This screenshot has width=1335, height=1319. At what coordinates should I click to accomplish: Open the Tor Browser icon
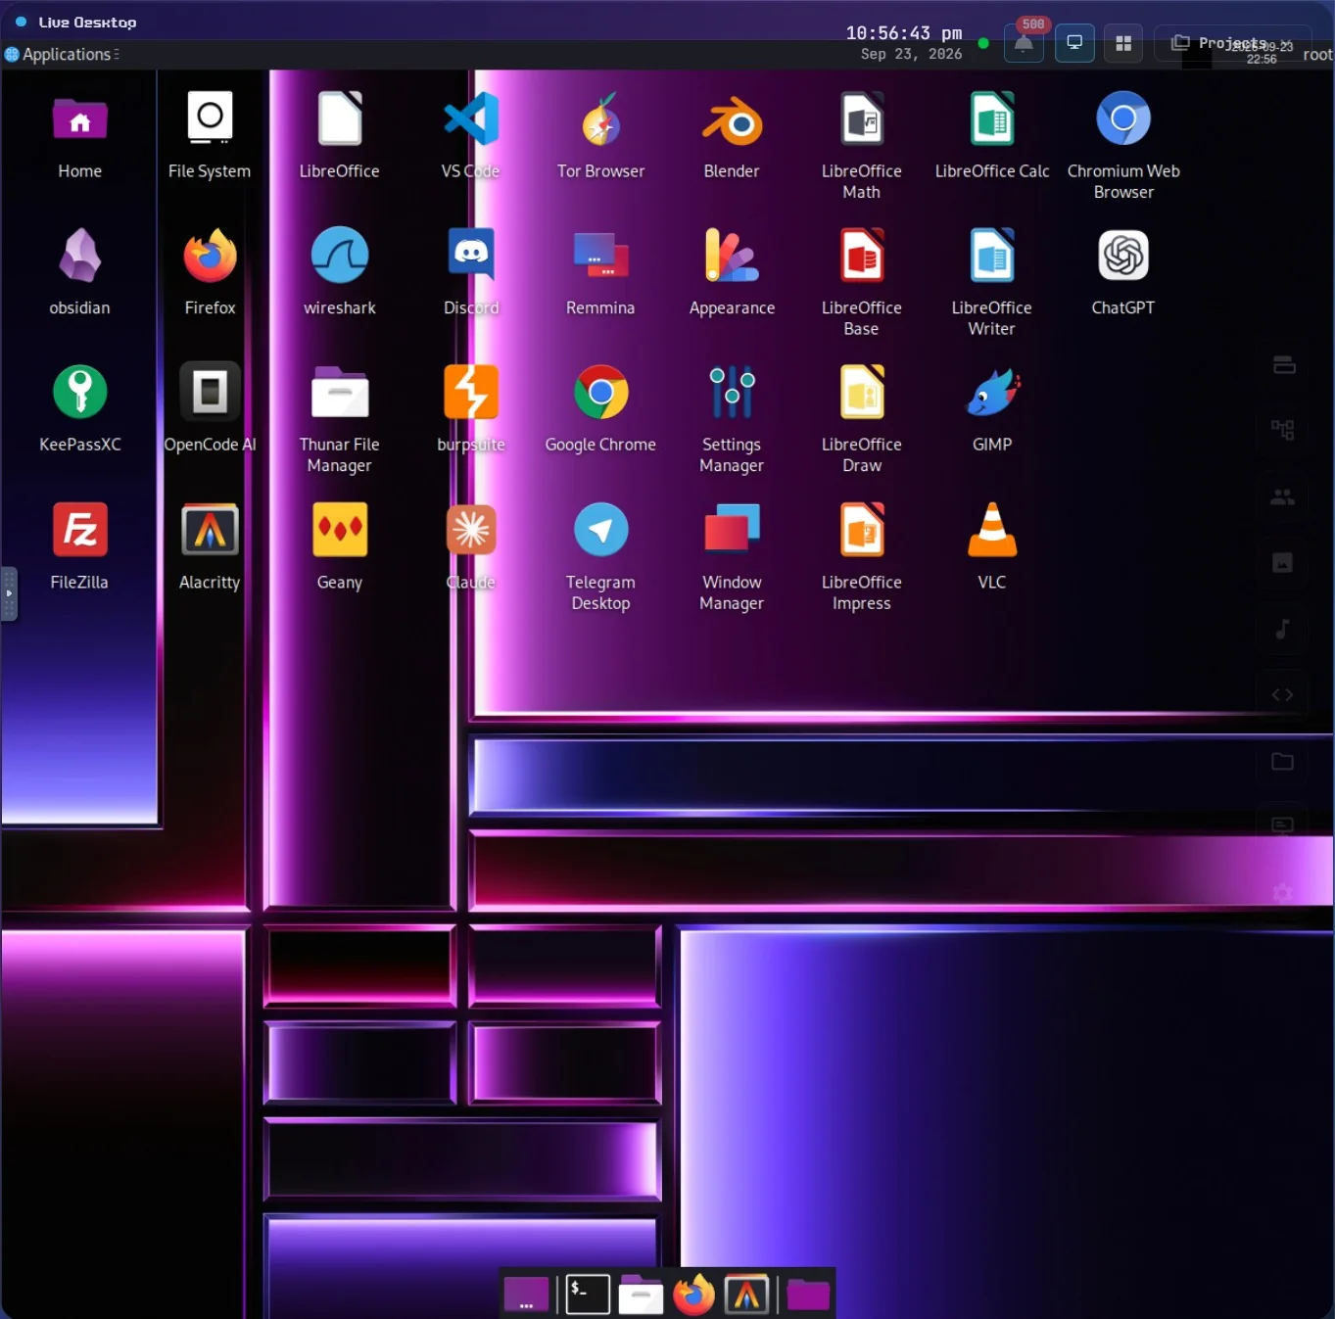(601, 121)
